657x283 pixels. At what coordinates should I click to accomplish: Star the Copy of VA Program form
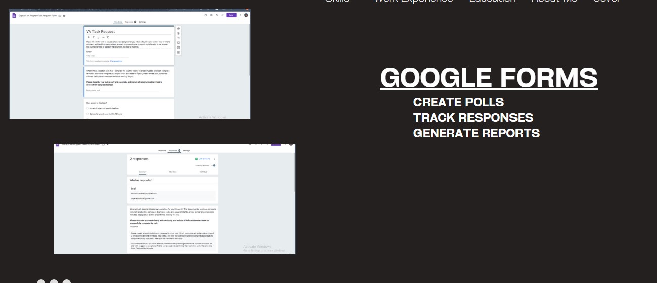64,16
